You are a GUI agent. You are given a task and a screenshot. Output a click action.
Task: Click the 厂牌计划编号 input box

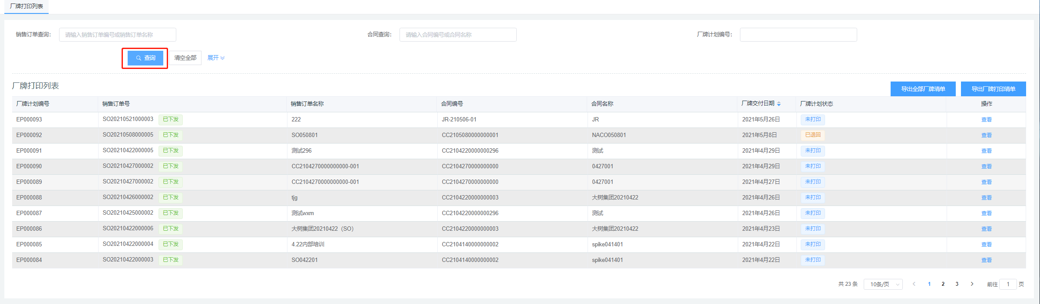[798, 35]
